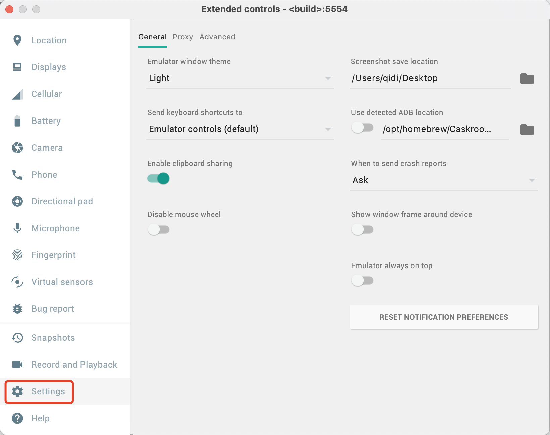Switch to the Proxy tab
Viewport: 550px width, 435px height.
point(183,37)
